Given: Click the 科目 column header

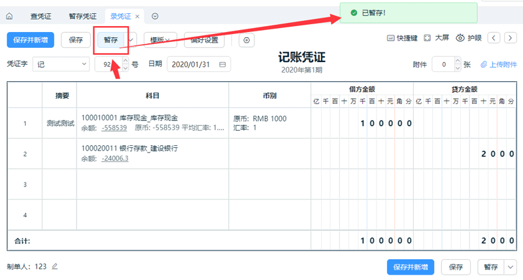Looking at the screenshot, I should point(152,96).
